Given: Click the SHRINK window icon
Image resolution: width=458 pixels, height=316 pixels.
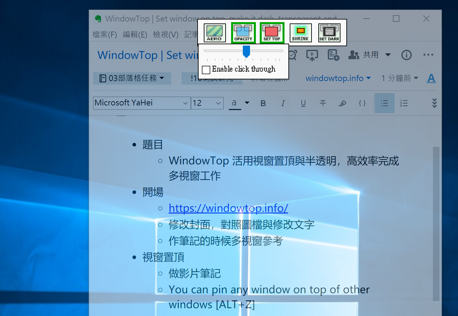Looking at the screenshot, I should coord(300,33).
